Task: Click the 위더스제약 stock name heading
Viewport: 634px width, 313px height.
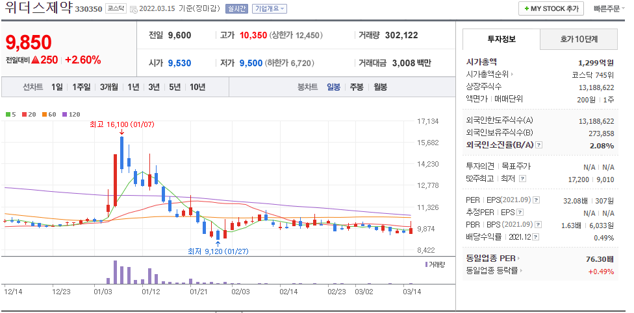Action: [38, 8]
